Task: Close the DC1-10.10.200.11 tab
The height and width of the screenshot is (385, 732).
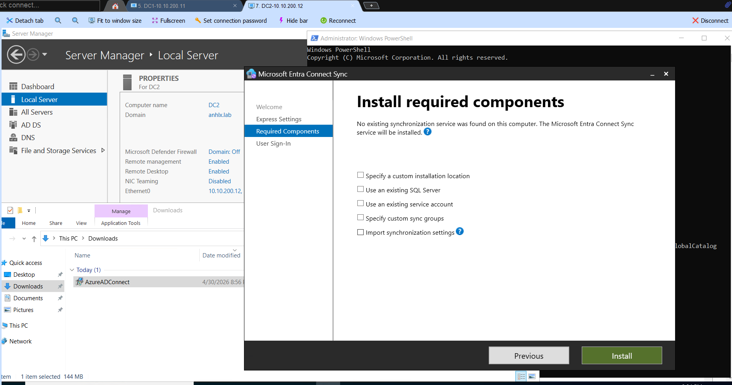Action: tap(235, 5)
